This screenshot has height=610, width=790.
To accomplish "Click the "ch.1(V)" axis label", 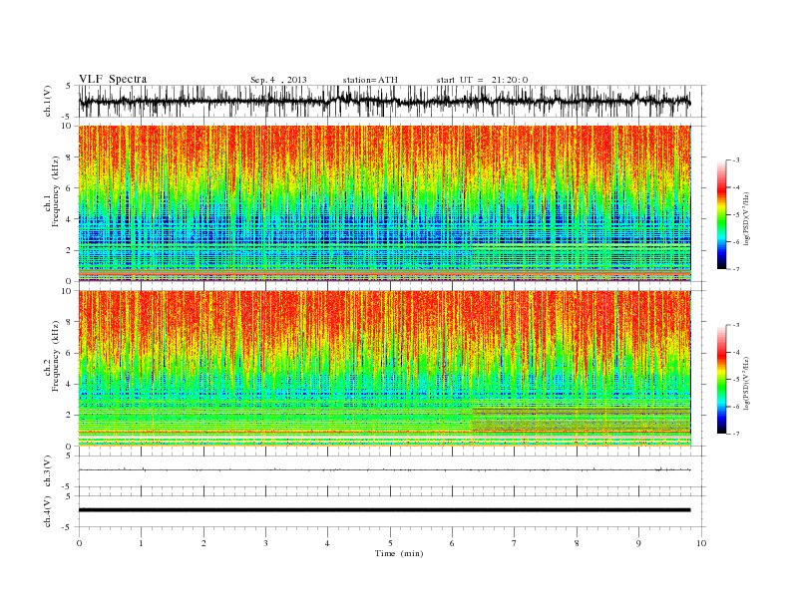I will tap(48, 101).
